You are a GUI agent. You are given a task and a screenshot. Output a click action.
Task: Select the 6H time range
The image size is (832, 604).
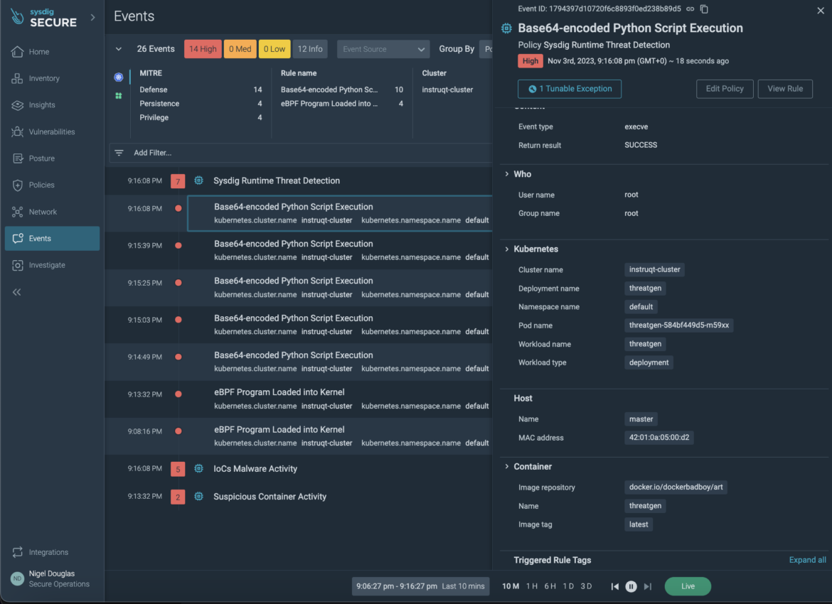pos(550,586)
